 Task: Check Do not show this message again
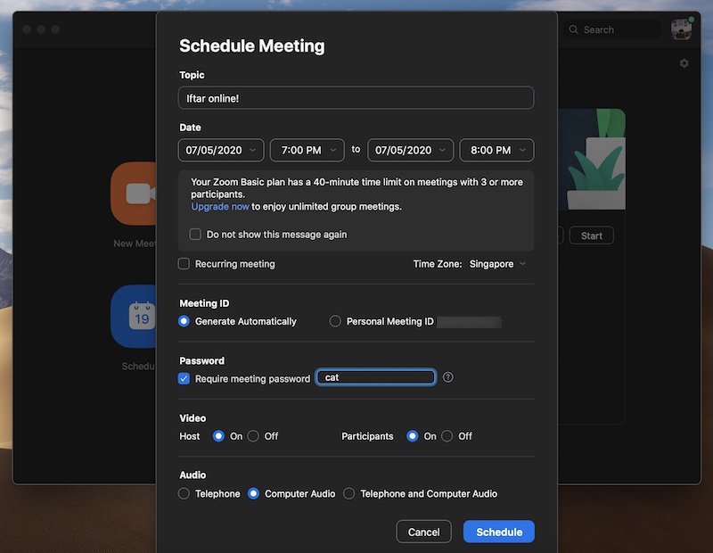pyautogui.click(x=195, y=235)
